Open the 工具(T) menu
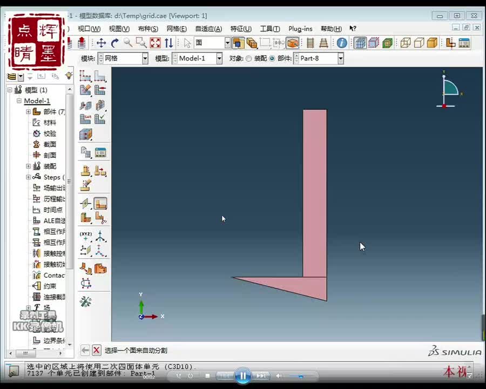 (269, 29)
